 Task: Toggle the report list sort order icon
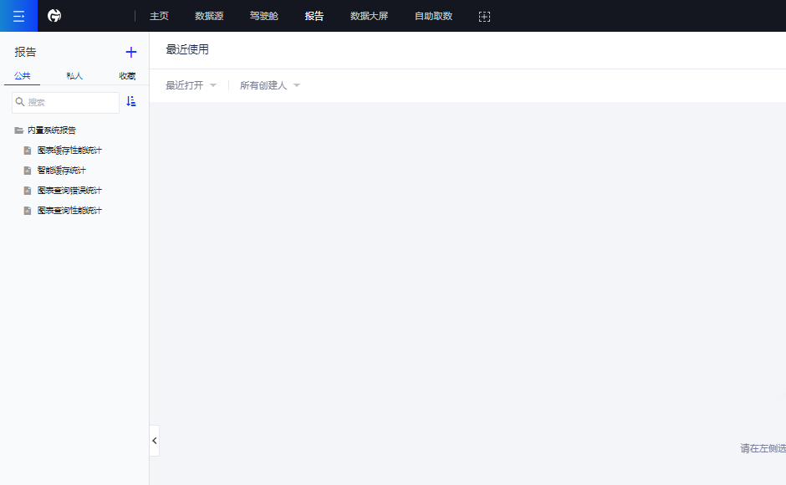pyautogui.click(x=130, y=101)
